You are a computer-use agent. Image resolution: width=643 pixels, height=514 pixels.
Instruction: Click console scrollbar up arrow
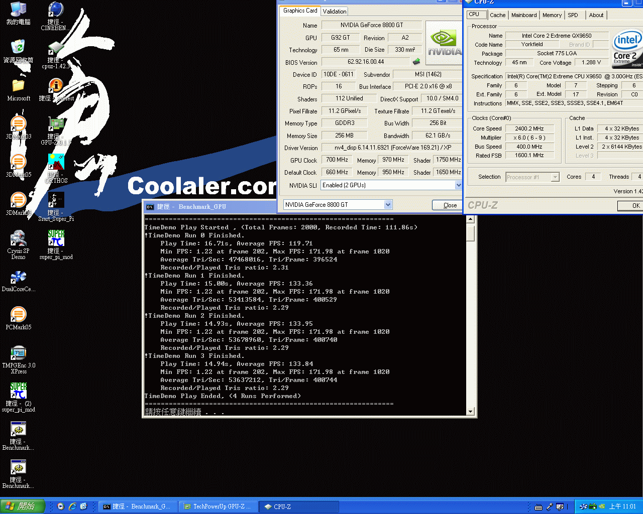point(471,219)
